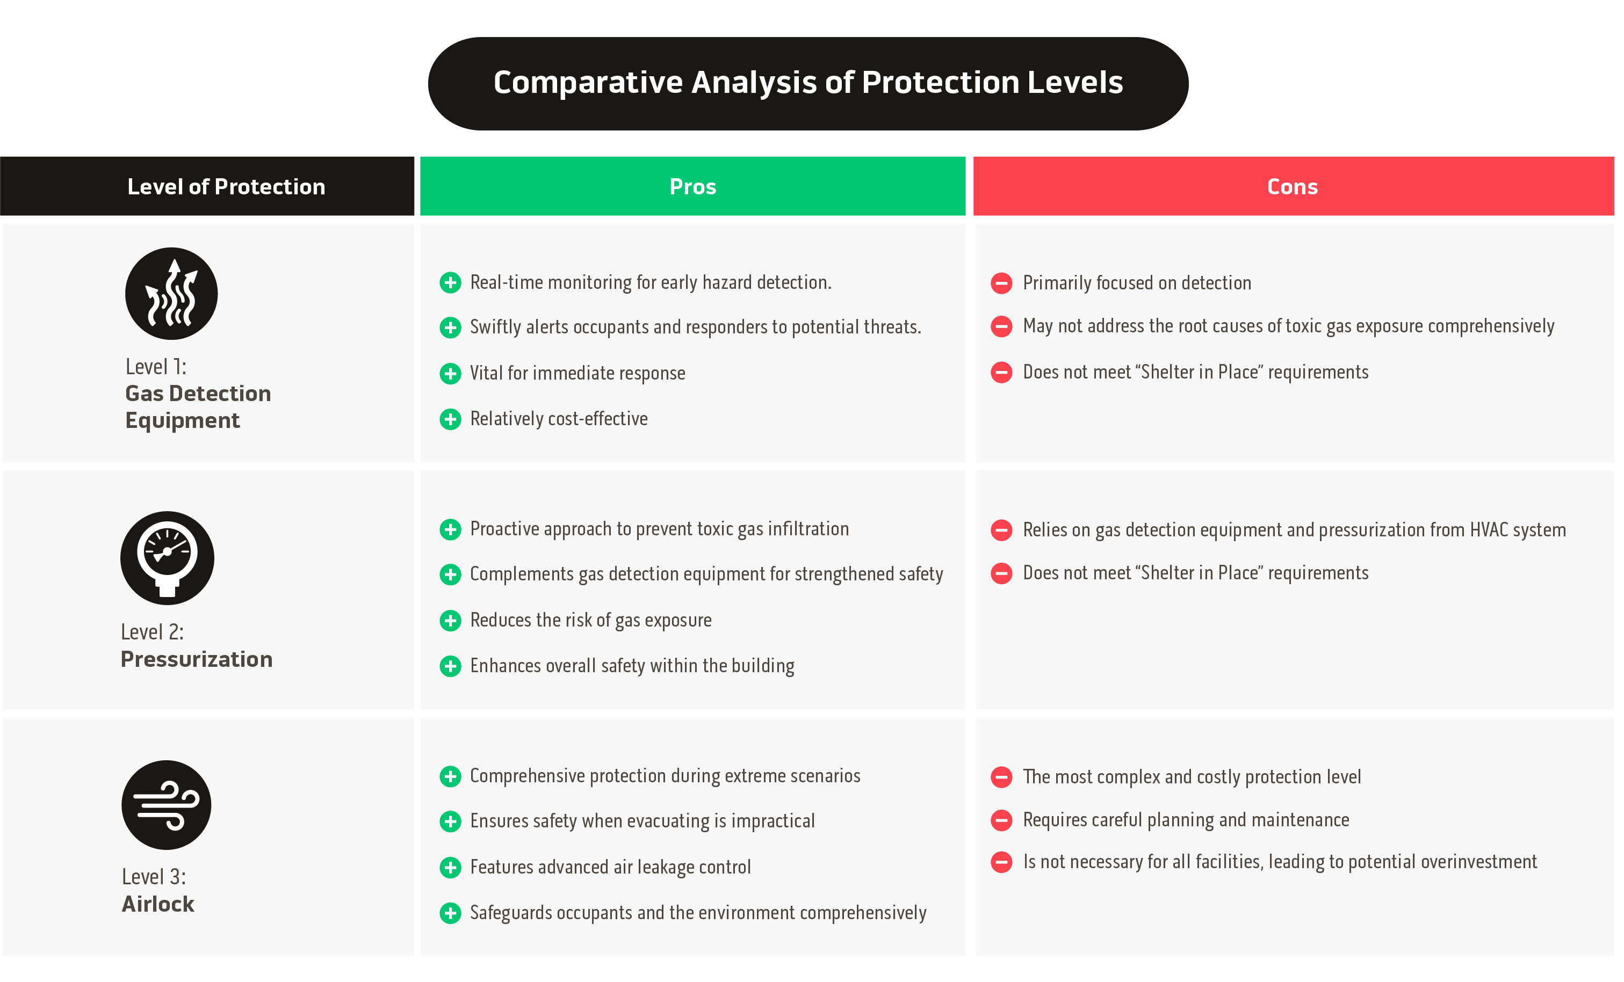Click the plus icon next to Relatively cost-effective
Image resolution: width=1624 pixels, height=982 pixels.
[450, 419]
